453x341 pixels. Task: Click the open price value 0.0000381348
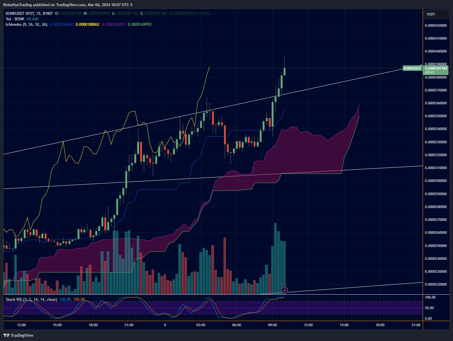coord(70,14)
